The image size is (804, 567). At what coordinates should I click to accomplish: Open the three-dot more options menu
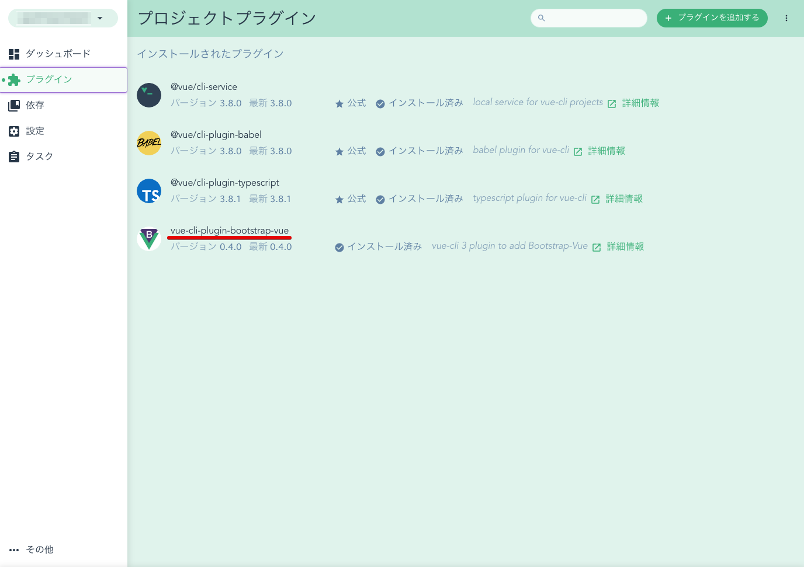(x=786, y=18)
